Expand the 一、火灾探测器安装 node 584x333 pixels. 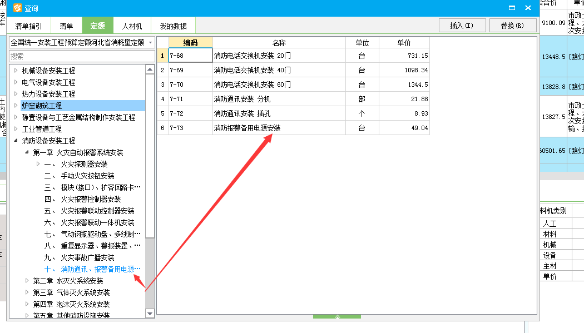(38, 163)
